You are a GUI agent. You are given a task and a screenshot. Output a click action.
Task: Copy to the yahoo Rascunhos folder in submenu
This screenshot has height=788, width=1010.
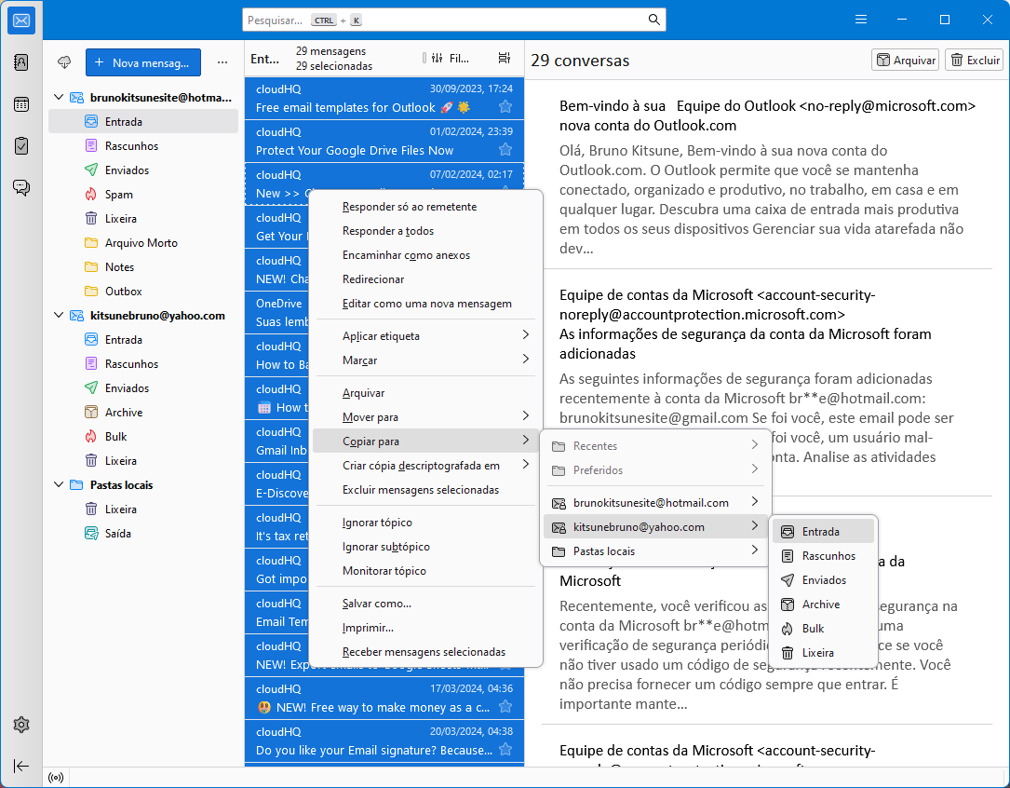coord(823,556)
